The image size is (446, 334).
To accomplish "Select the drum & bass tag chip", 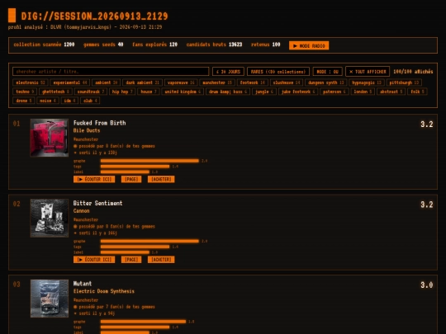I will tap(228, 92).
